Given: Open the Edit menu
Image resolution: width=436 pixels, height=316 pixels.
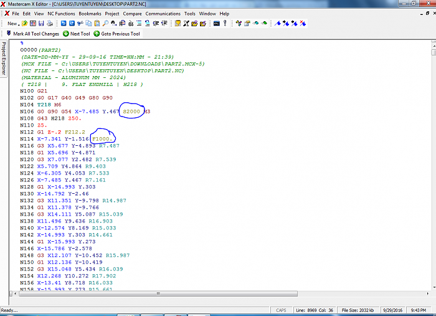Looking at the screenshot, I should coord(26,14).
